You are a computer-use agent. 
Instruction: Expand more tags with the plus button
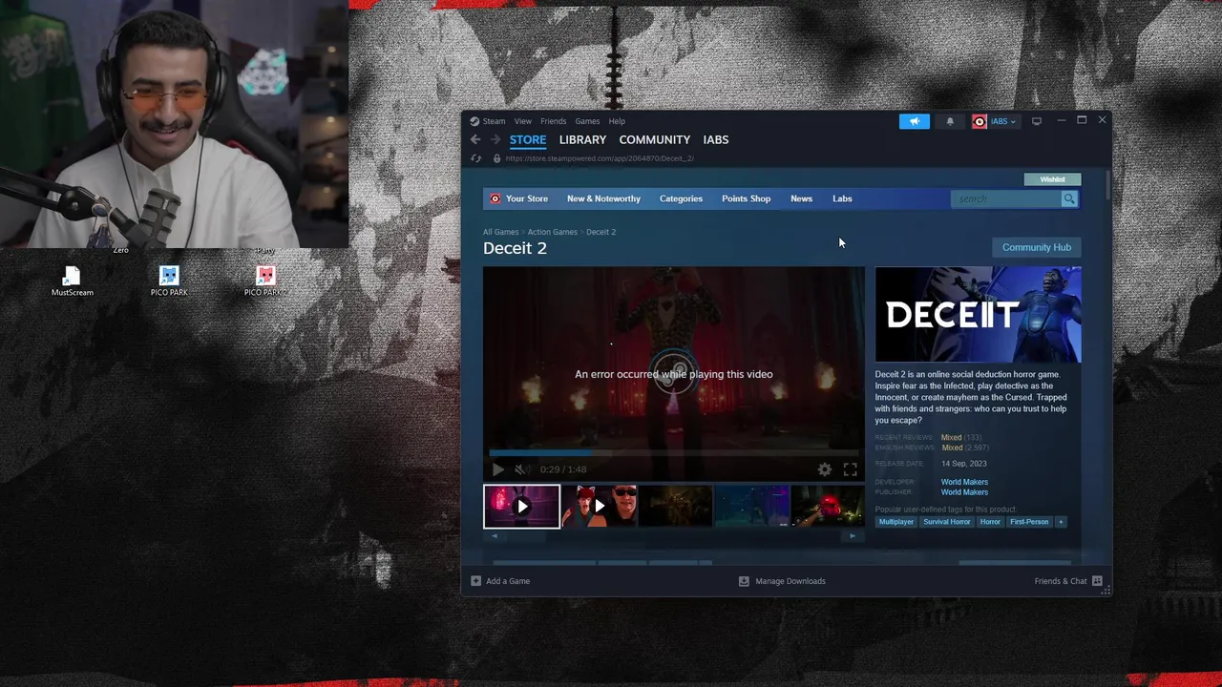pyautogui.click(x=1060, y=522)
